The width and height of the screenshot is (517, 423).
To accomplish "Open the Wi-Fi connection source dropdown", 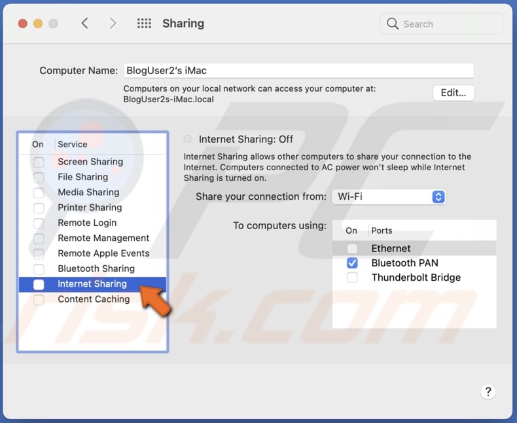I will pyautogui.click(x=389, y=196).
